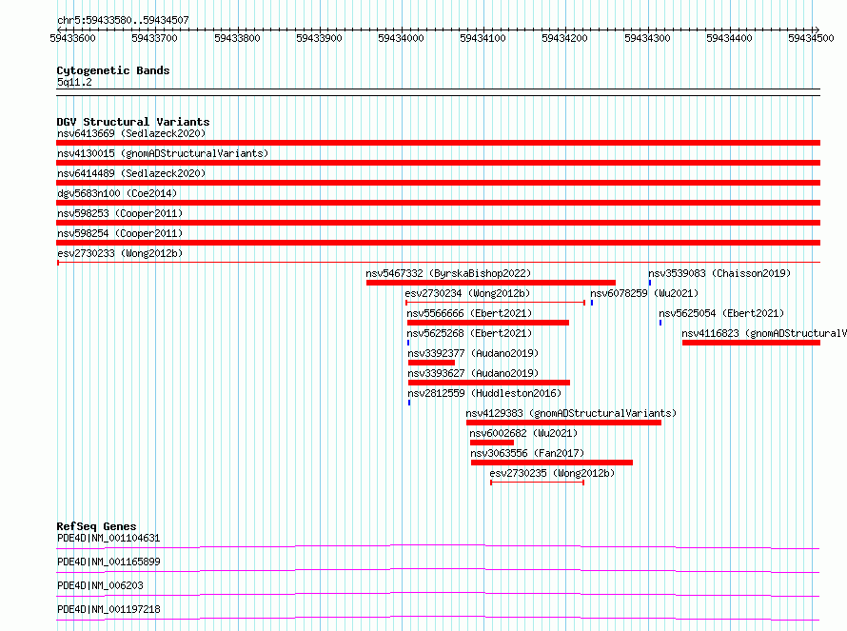Click ruler position 59434300
Image resolution: width=847 pixels, height=631 pixels.
pyautogui.click(x=647, y=38)
